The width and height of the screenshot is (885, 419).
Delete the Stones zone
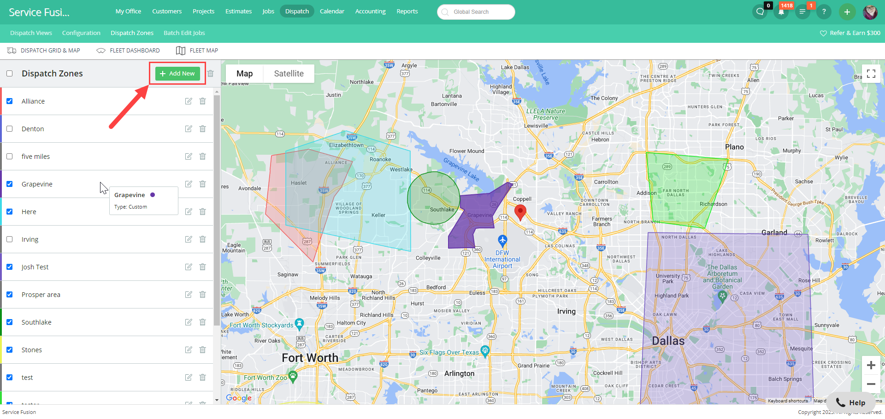point(202,350)
